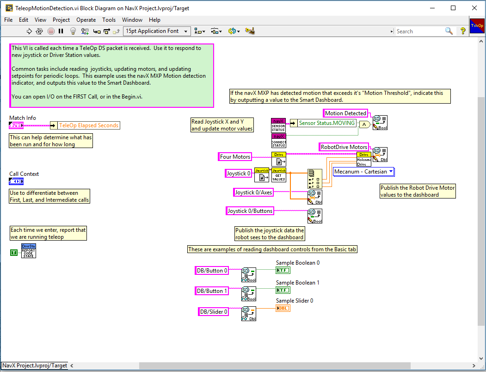Image resolution: width=486 pixels, height=372 pixels.
Task: Toggle Highlight Execution light bulb
Action: click(x=73, y=31)
